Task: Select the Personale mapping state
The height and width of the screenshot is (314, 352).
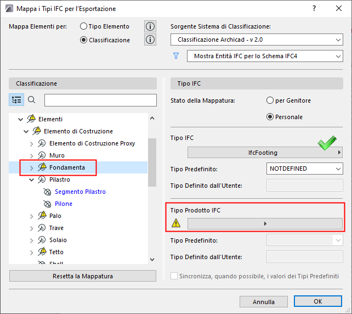Action: click(x=270, y=117)
